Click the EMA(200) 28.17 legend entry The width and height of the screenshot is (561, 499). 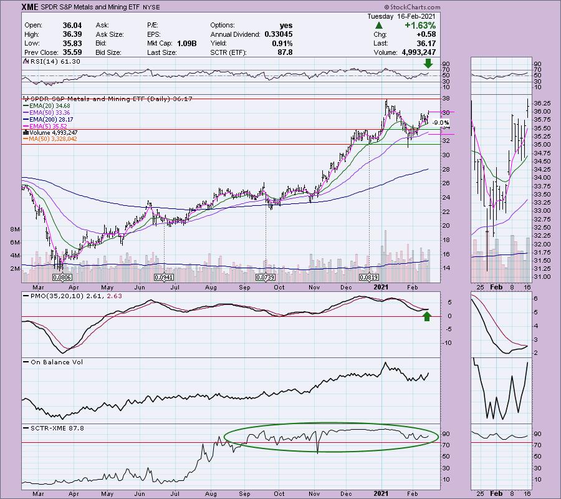pos(51,120)
